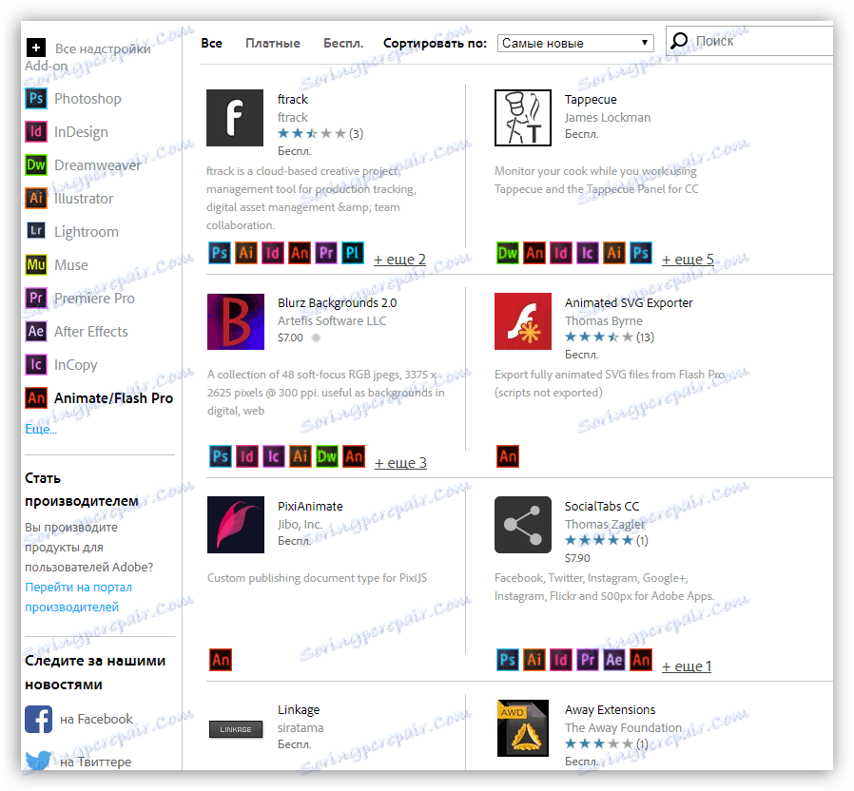Open Away Extensions title link

point(610,710)
